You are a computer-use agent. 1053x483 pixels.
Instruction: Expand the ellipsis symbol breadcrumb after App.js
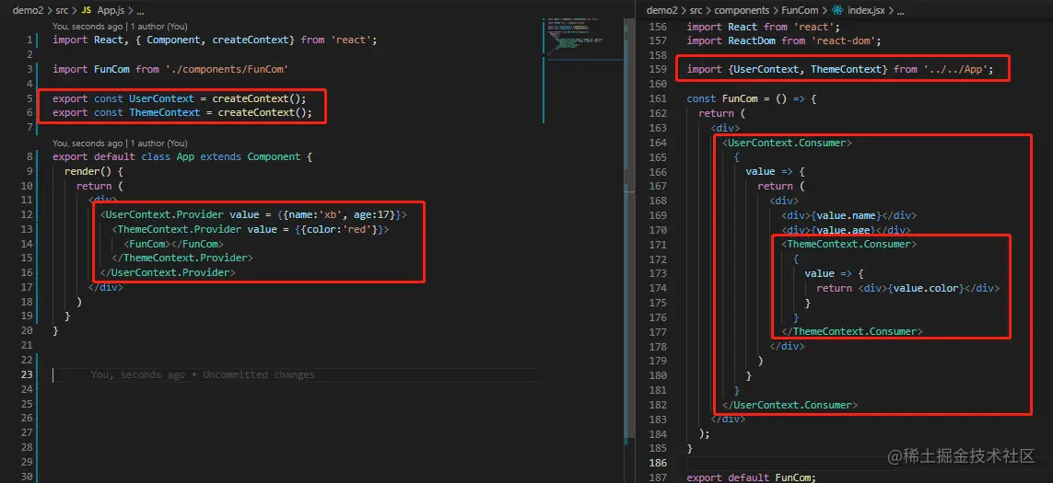click(140, 11)
